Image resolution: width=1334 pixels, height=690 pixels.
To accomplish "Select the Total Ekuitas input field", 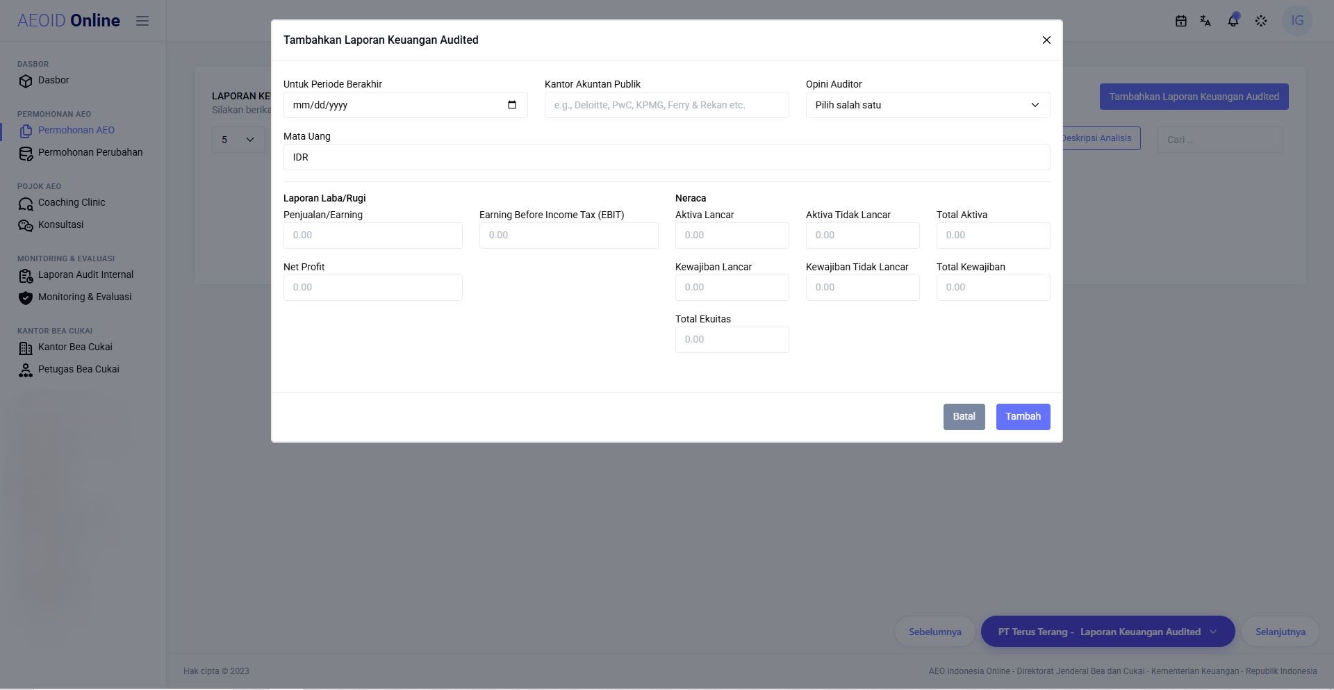I will point(732,340).
